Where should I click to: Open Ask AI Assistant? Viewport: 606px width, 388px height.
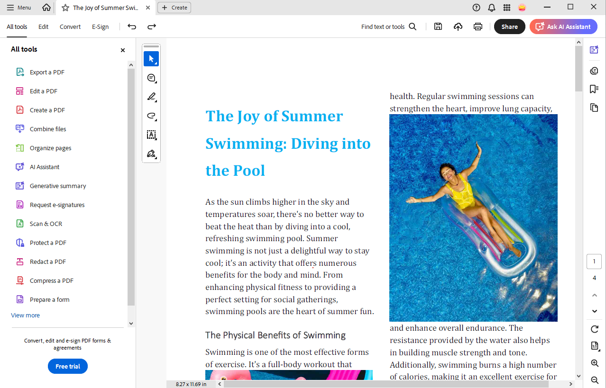click(563, 27)
